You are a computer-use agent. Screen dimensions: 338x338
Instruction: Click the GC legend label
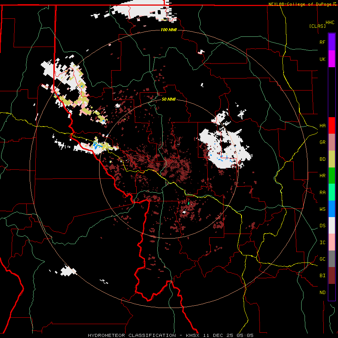click(x=322, y=259)
